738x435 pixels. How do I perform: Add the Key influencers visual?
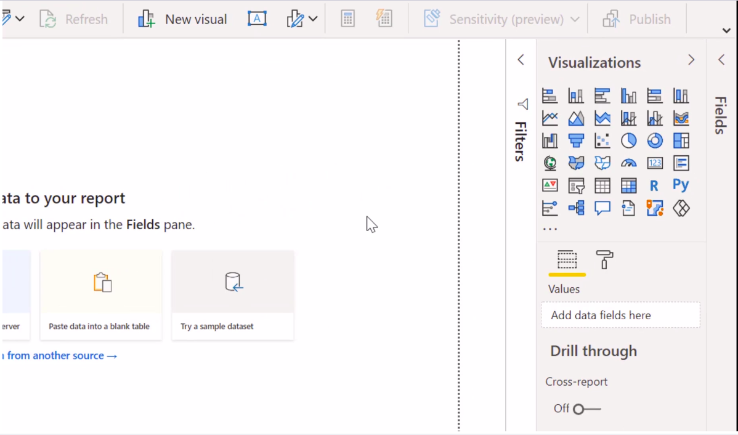[549, 208]
